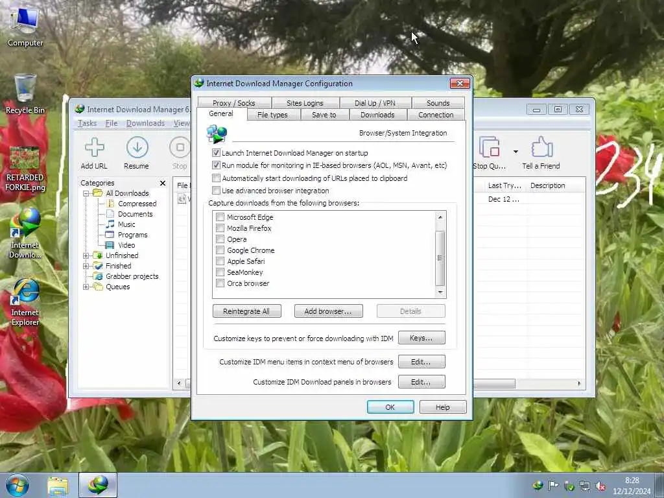Open the Tasks menu in IDM window
This screenshot has height=498, width=664.
88,123
